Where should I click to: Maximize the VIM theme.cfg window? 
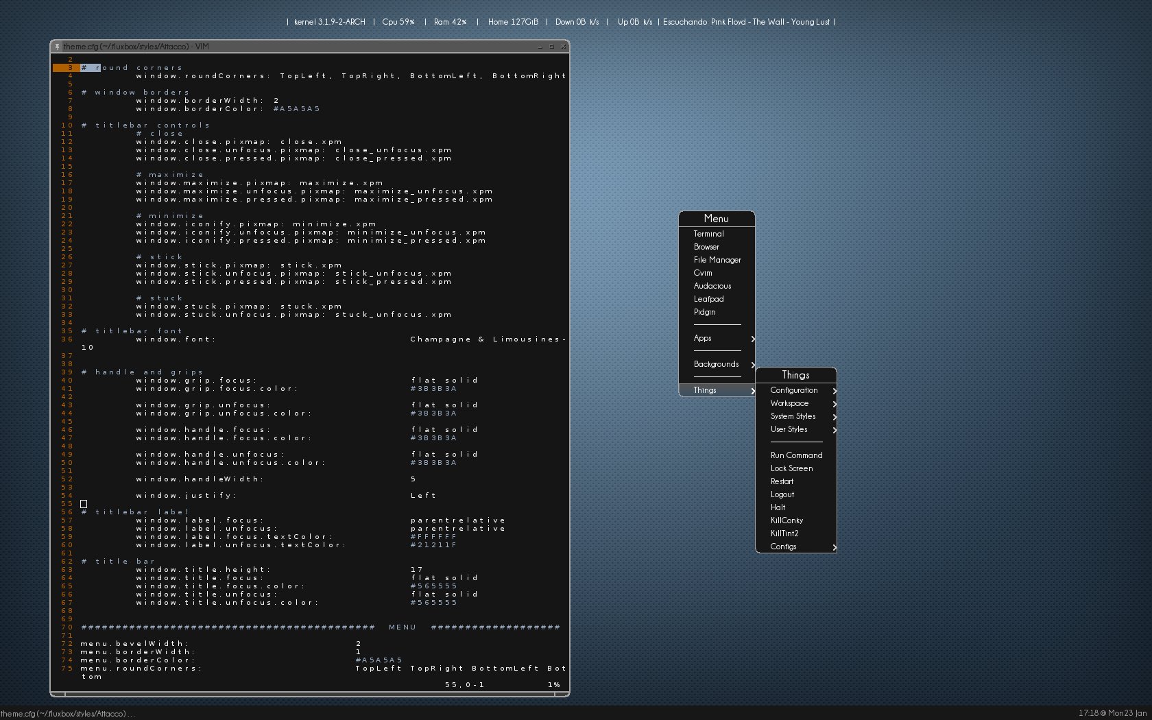[551, 47]
